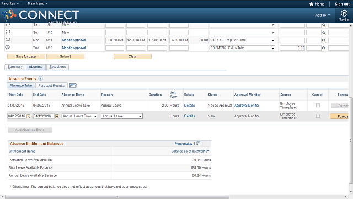This screenshot has height=199, width=353.
Task: Click lookup magnifier in Tue 4/12 row
Action: tap(324, 48)
